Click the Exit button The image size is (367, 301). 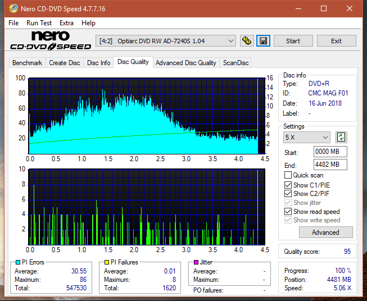pyautogui.click(x=336, y=41)
